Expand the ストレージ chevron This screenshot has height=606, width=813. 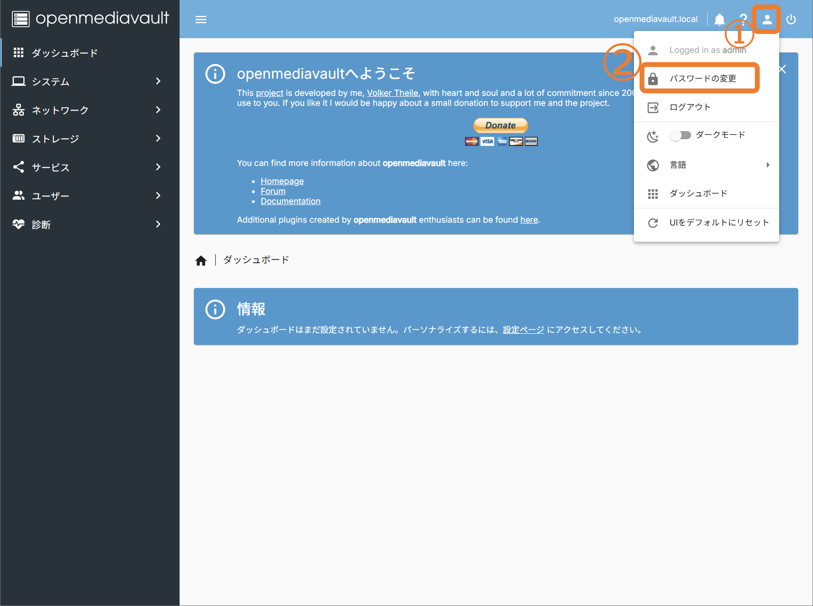tap(158, 139)
